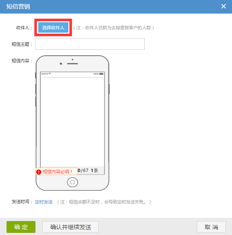
Task: Click the phone mockup front camera dot
Action: tap(61, 64)
